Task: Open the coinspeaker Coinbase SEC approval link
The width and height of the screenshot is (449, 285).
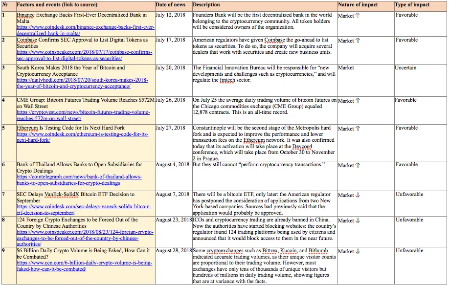Action: point(85,55)
